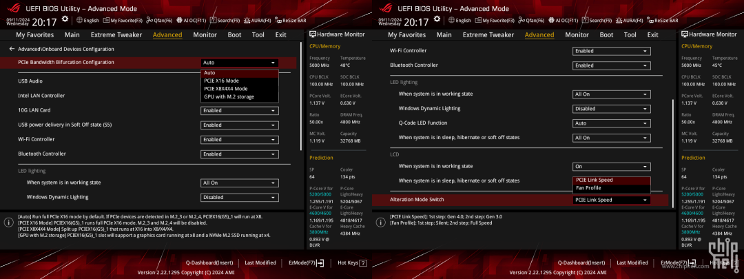Open Q-Code LED Function dropdown

(x=612, y=123)
